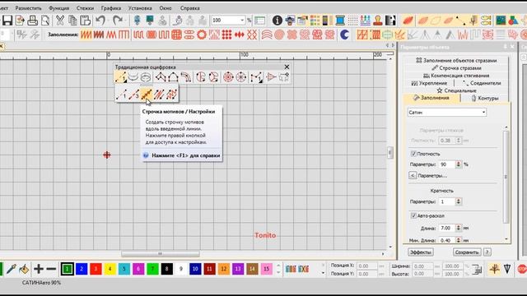Viewport: 527px width, 296px height.
Task: Toggle the Авто-раскол checkbox
Action: (413, 215)
